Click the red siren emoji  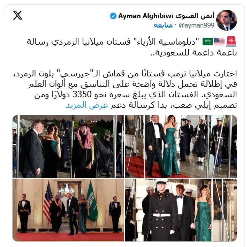click(231, 42)
